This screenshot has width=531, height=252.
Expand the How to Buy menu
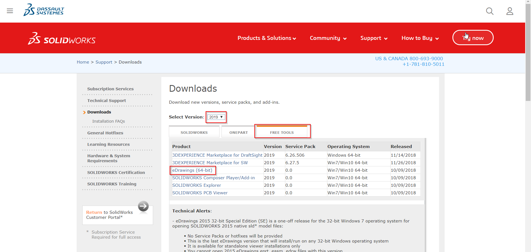tap(420, 38)
